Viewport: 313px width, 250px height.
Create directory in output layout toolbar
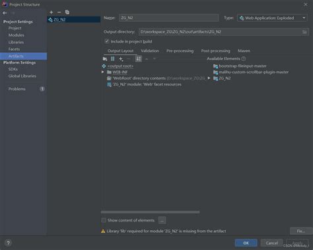coord(105,59)
